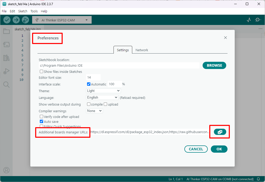Open the Sketch menu
Image resolution: width=265 pixels, height=182 pixels.
(23, 11)
